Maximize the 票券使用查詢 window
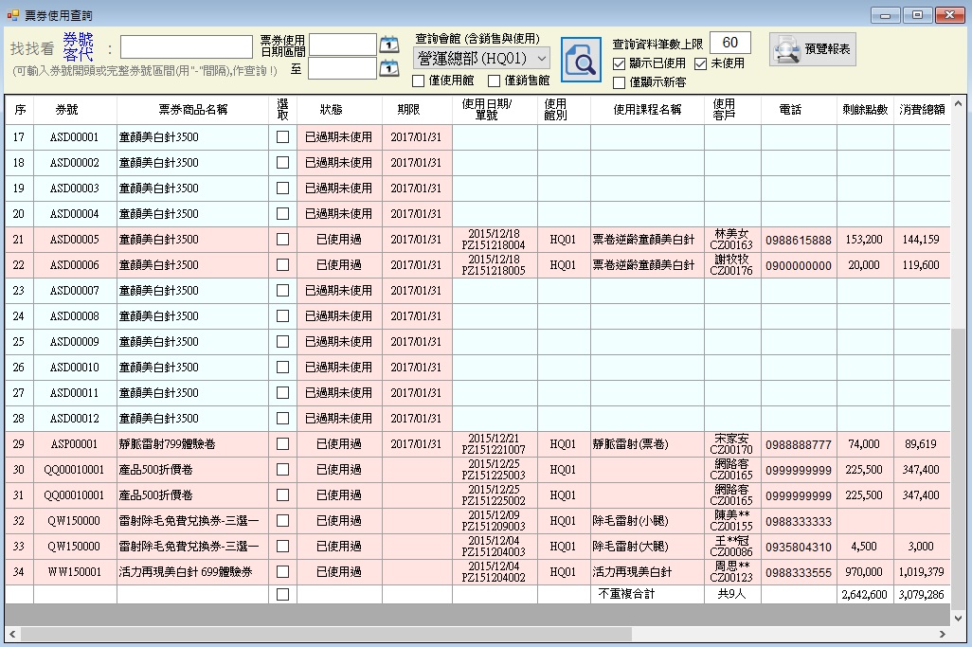The height and width of the screenshot is (647, 972). click(917, 15)
